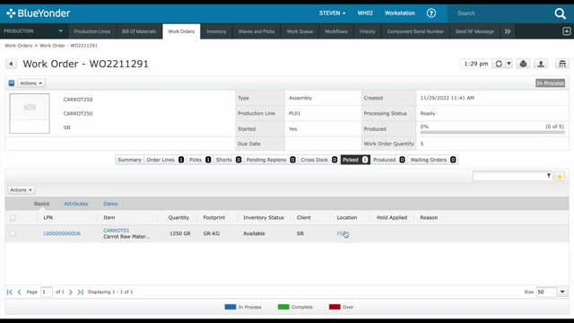Click WH02 warehouse selector
Viewport: 574px width, 323px height.
pos(365,13)
